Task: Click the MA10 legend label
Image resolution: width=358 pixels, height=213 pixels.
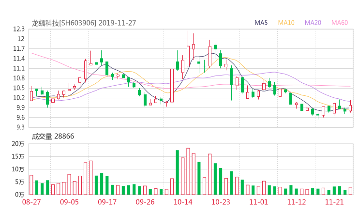Action: tap(286, 23)
